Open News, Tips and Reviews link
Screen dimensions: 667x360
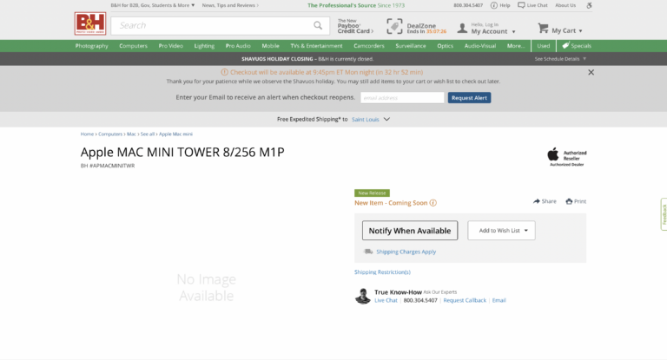click(x=230, y=5)
